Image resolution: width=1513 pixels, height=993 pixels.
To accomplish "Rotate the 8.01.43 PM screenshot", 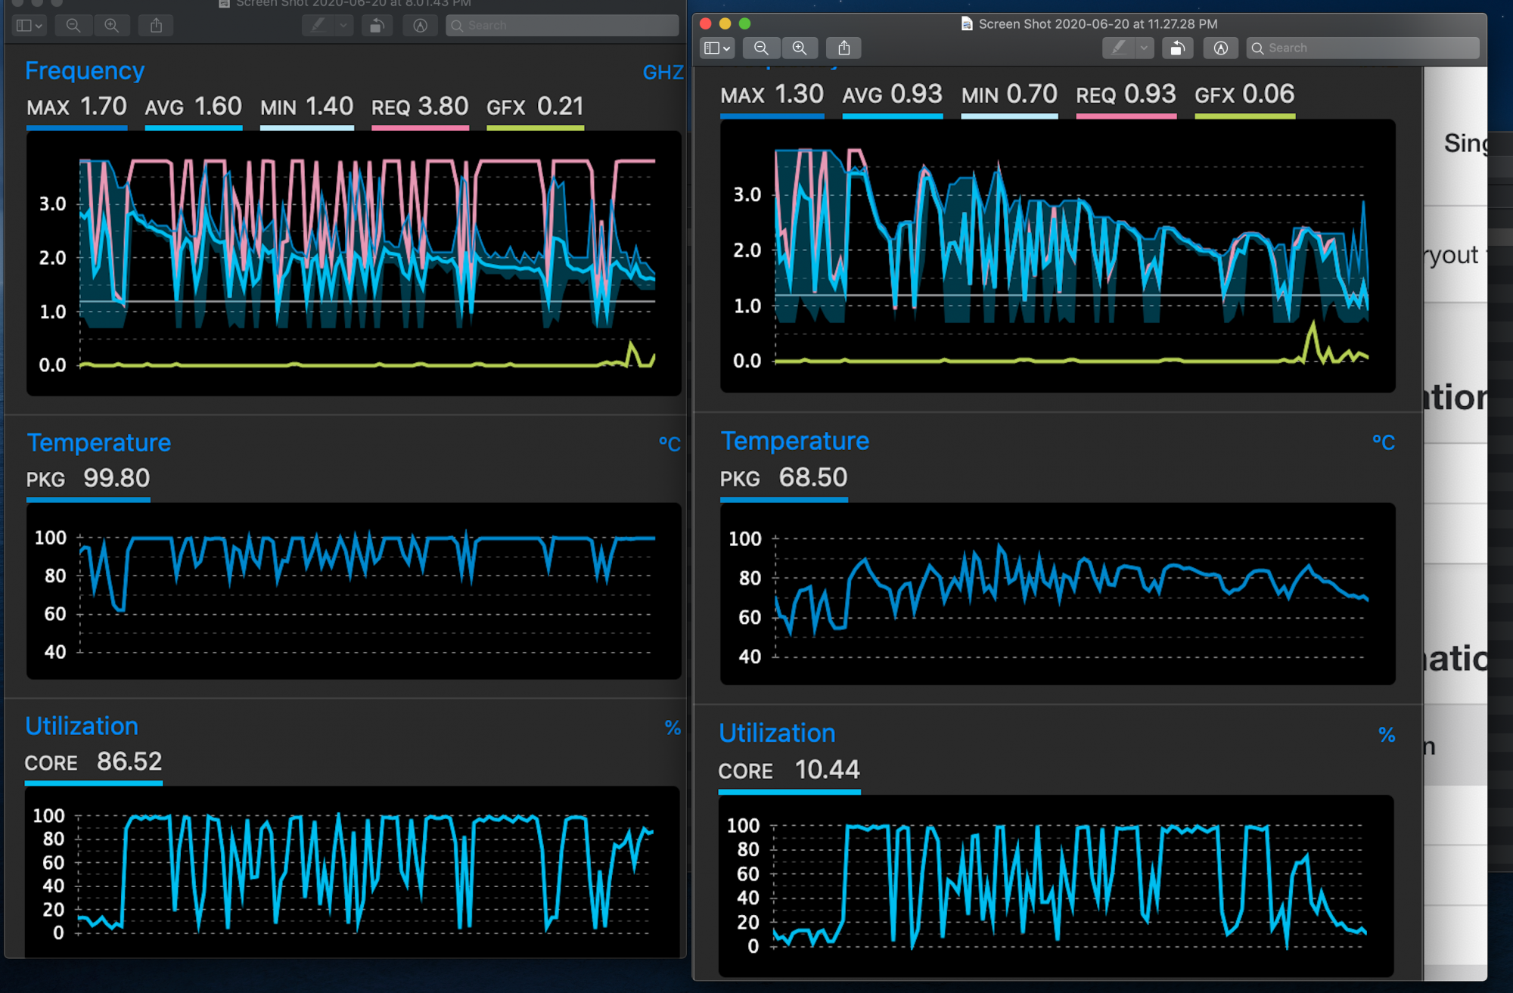I will click(x=377, y=25).
